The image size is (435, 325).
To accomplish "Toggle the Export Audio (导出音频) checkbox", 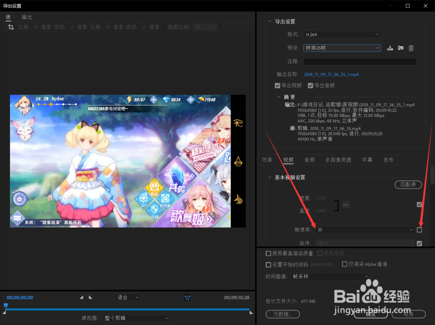I will (x=311, y=85).
